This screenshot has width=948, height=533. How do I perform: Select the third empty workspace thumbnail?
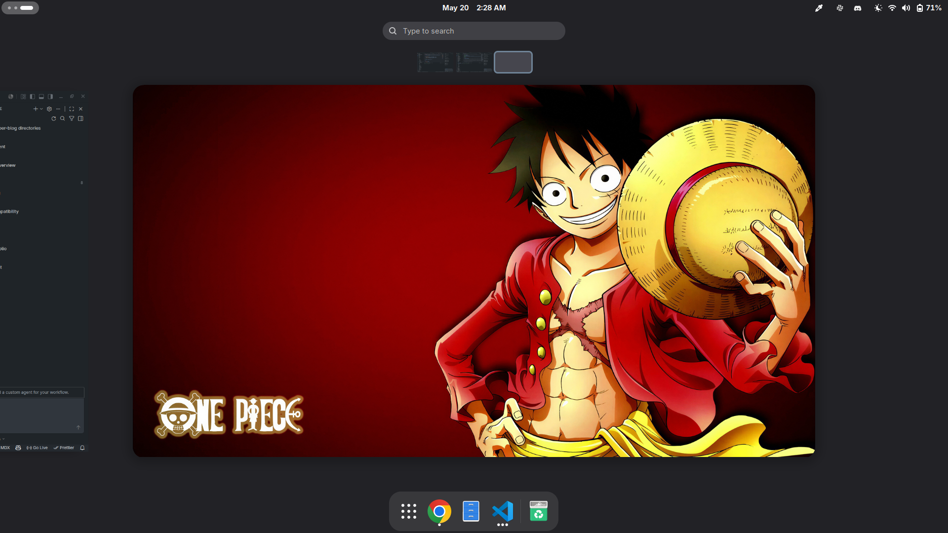[x=513, y=62]
